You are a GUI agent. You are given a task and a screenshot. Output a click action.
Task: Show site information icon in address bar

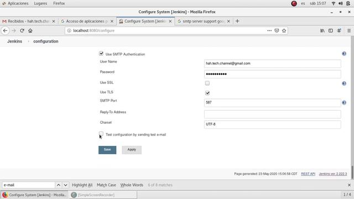pyautogui.click(x=69, y=31)
